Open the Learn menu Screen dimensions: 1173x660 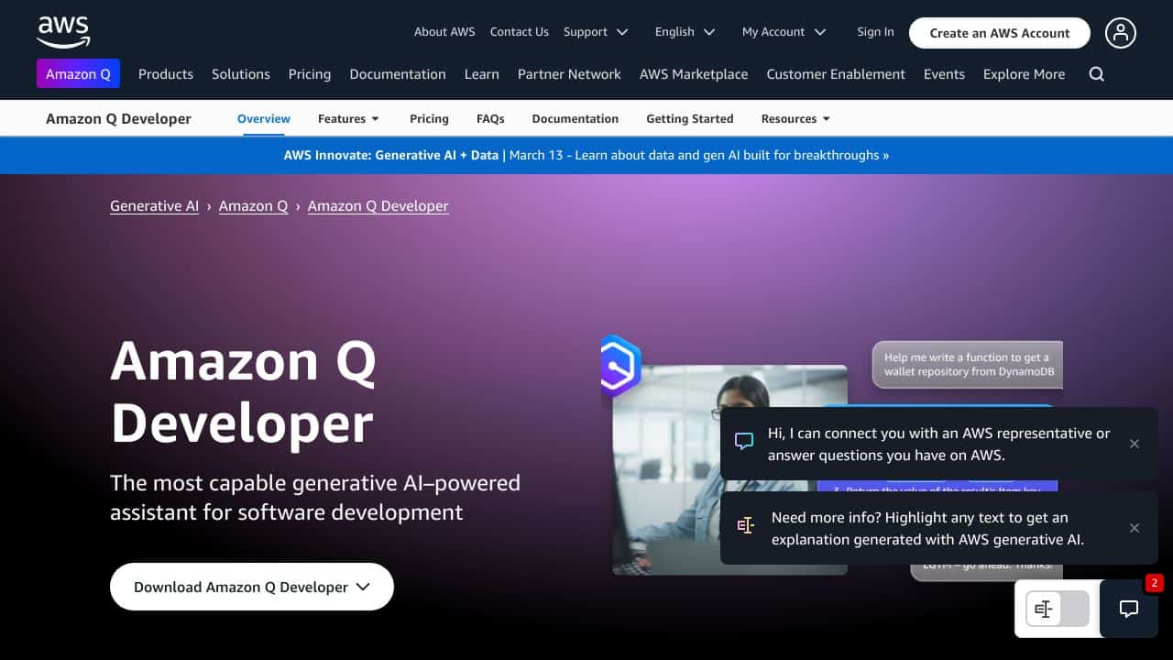(x=482, y=74)
